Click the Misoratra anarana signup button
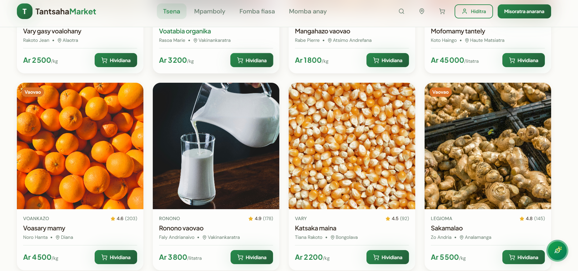The image size is (578, 271). (x=524, y=12)
